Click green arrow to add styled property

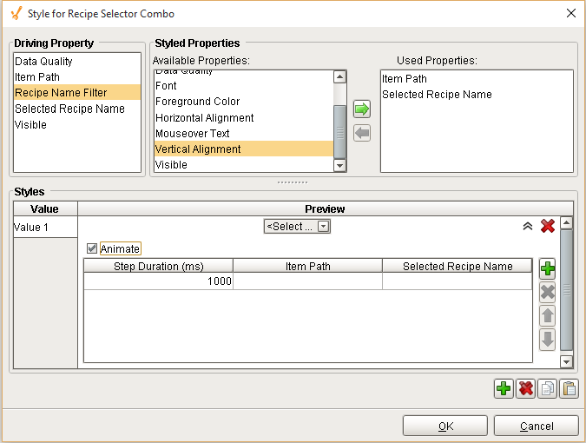point(362,109)
